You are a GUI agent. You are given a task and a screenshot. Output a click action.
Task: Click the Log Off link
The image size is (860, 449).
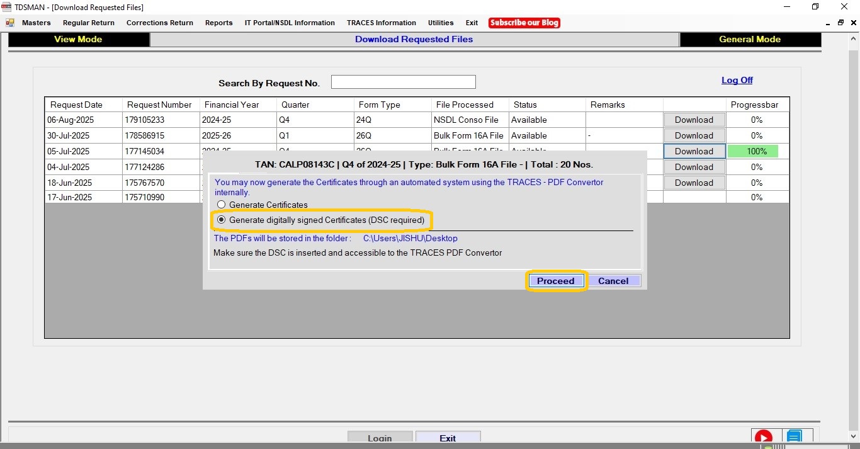pyautogui.click(x=737, y=80)
